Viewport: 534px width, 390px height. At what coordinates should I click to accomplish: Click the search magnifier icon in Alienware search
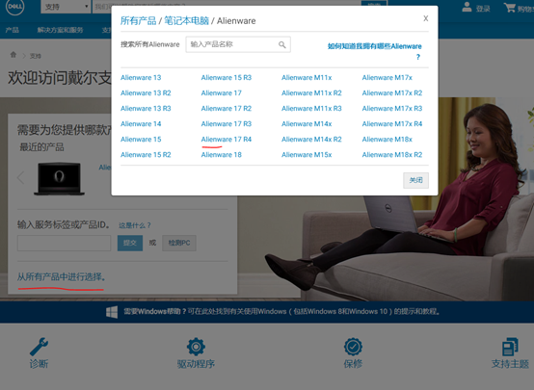click(x=282, y=44)
